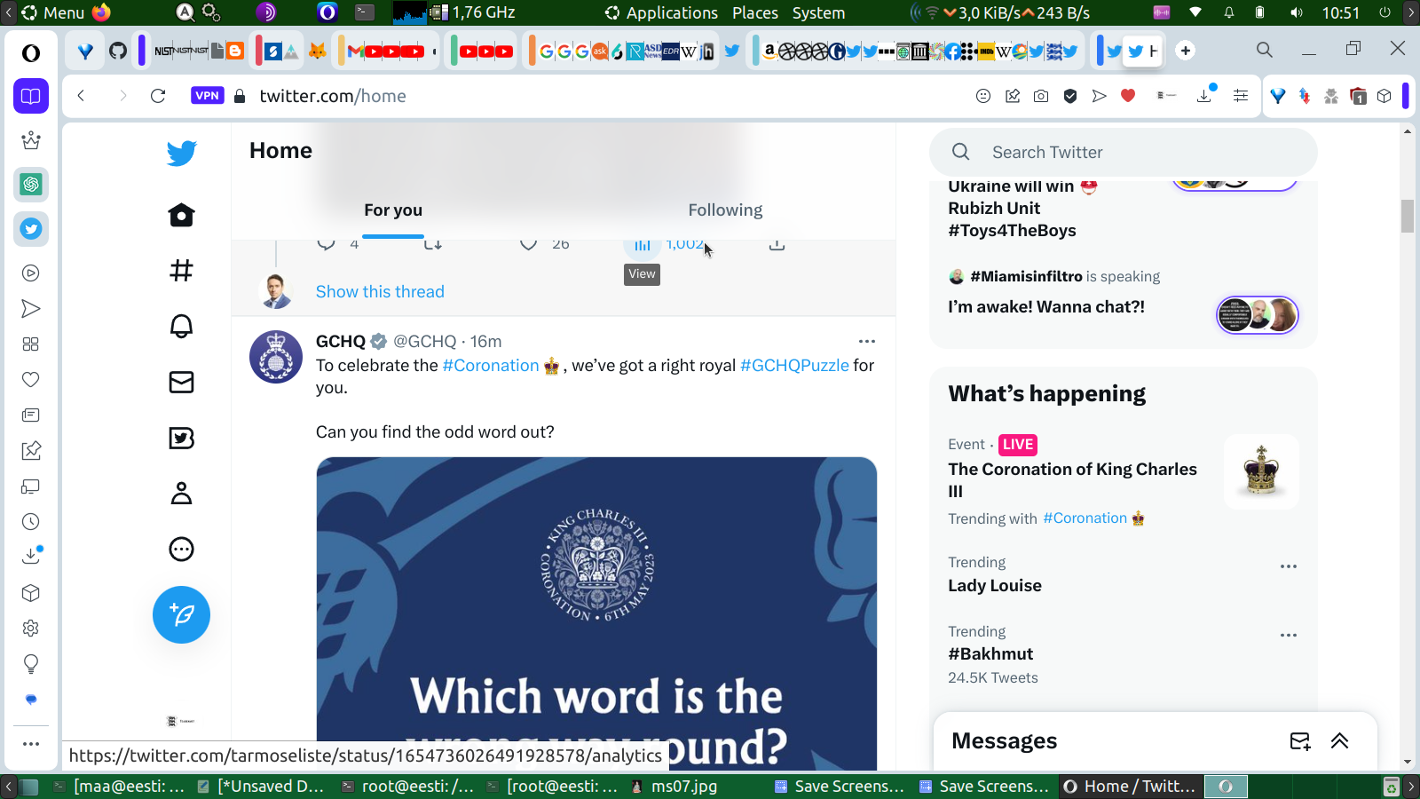
Task: Open Bookmarks heart in Opera sidebar
Action: [x=31, y=380]
